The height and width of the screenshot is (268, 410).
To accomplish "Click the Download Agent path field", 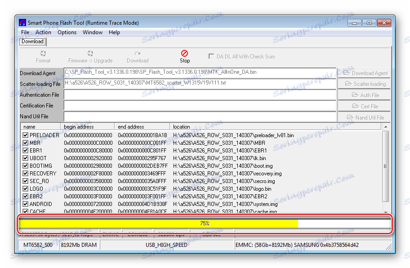I will pos(200,72).
